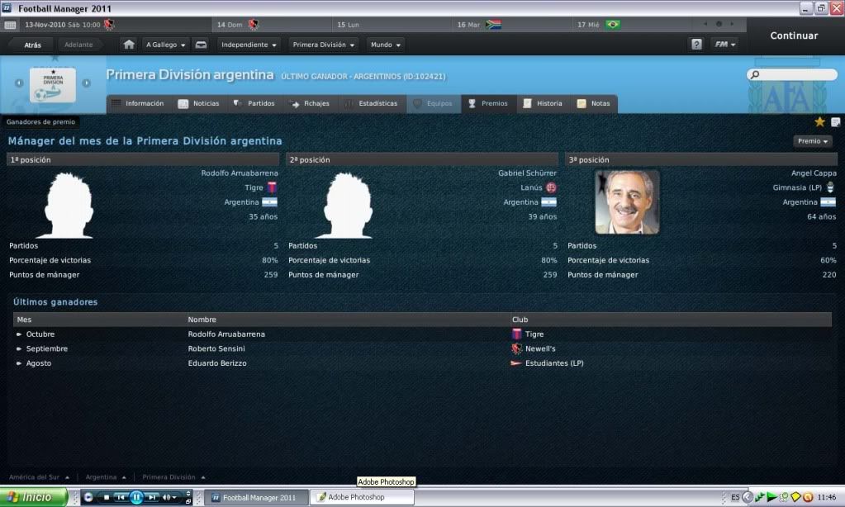Open the A Gallego manager dropdown
This screenshot has height=507, width=845.
165,45
